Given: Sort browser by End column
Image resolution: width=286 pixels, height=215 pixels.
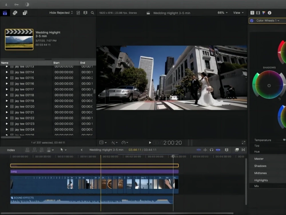Looking at the screenshot, I should [88, 63].
